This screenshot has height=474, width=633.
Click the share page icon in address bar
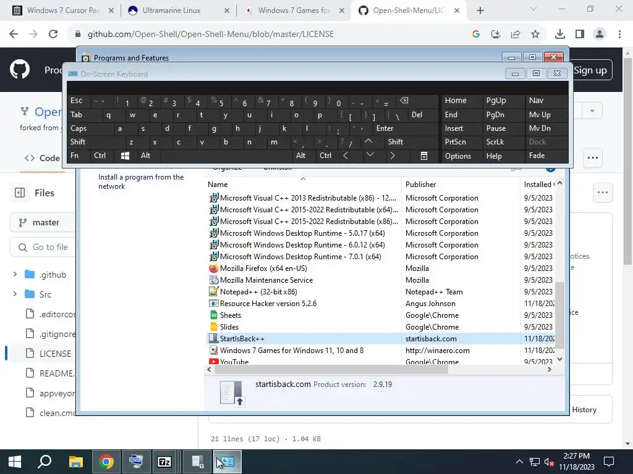click(x=516, y=35)
